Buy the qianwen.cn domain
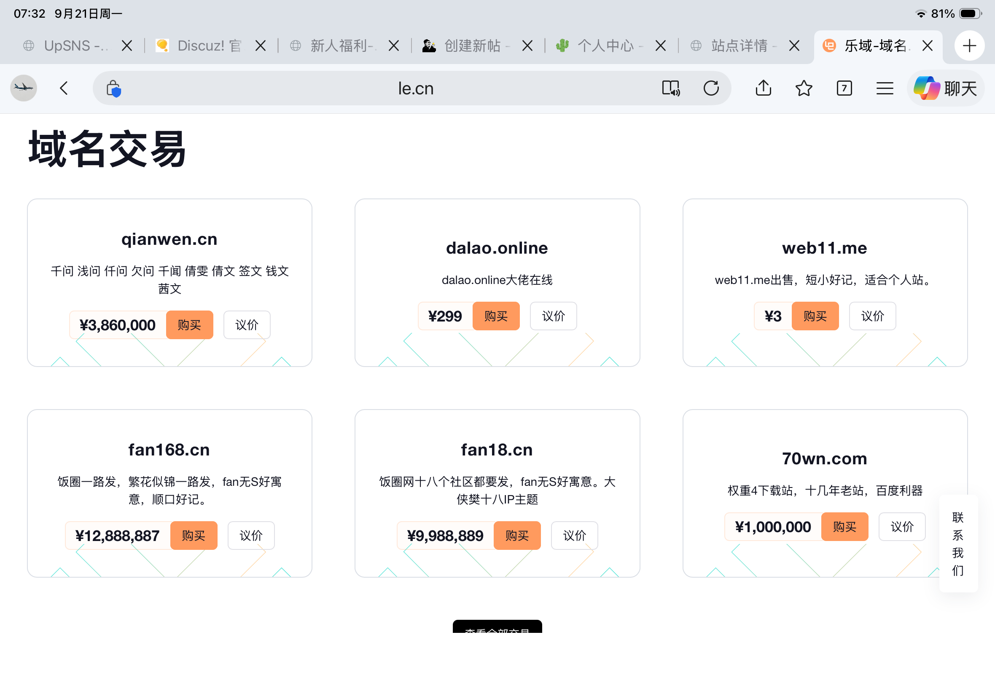 click(189, 325)
